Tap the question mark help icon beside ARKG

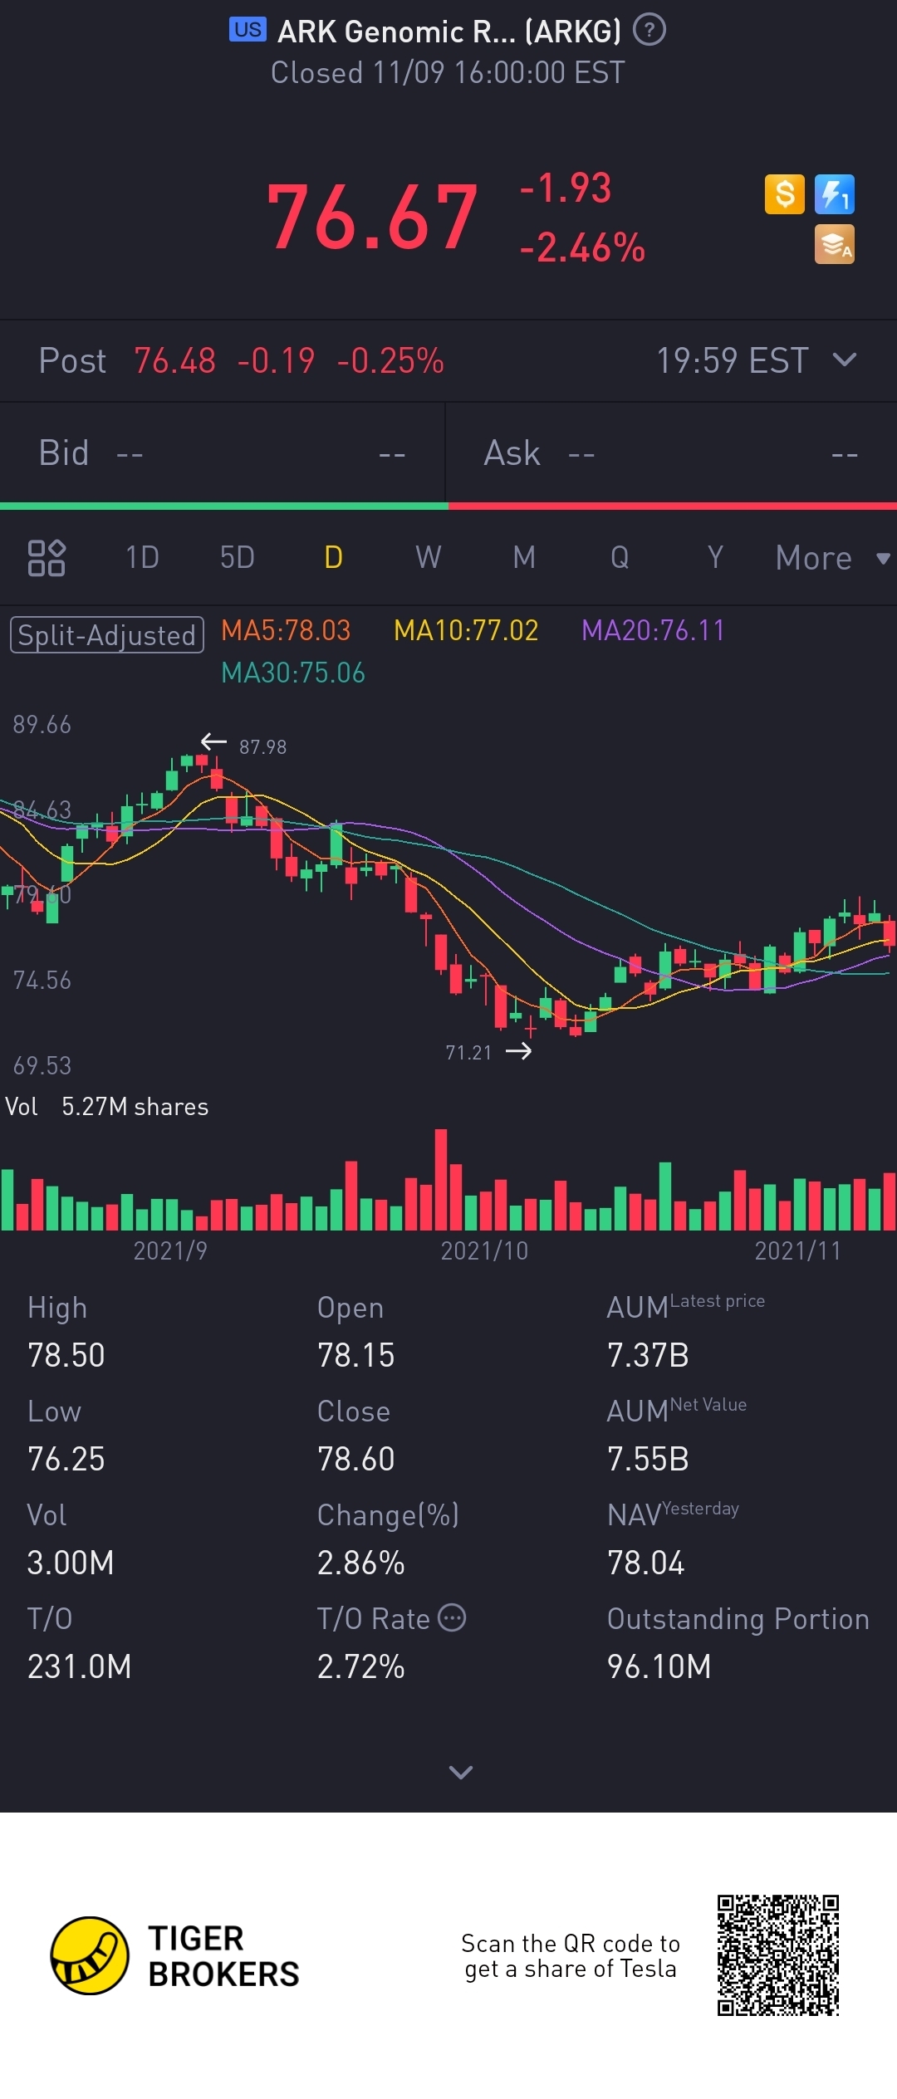(x=649, y=31)
